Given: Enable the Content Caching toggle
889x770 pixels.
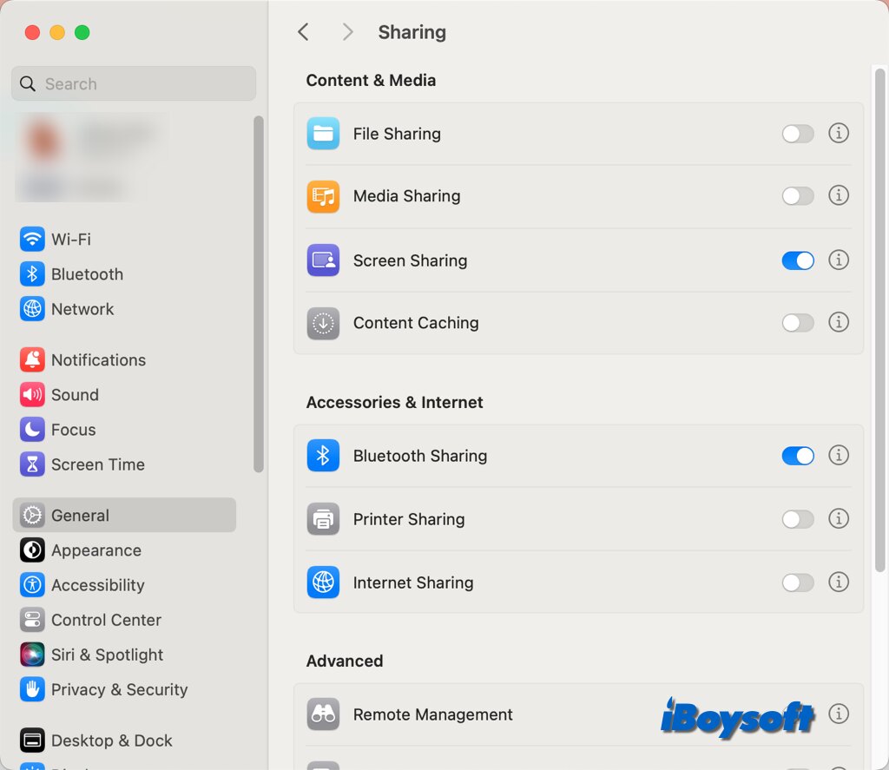Looking at the screenshot, I should click(x=798, y=323).
